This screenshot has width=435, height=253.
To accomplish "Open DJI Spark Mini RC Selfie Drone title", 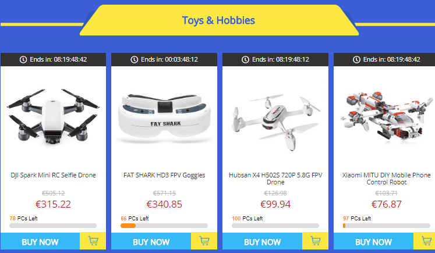I will pos(53,175).
